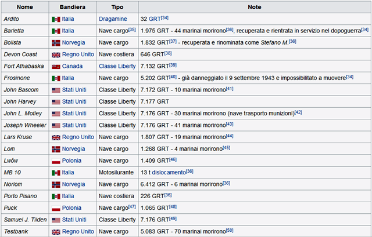
Task: Follow footnote [37] in Bollsta notes
Action: tap(173, 41)
